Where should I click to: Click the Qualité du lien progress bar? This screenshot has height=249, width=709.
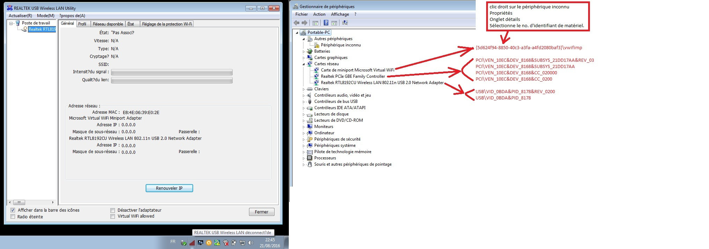click(172, 80)
